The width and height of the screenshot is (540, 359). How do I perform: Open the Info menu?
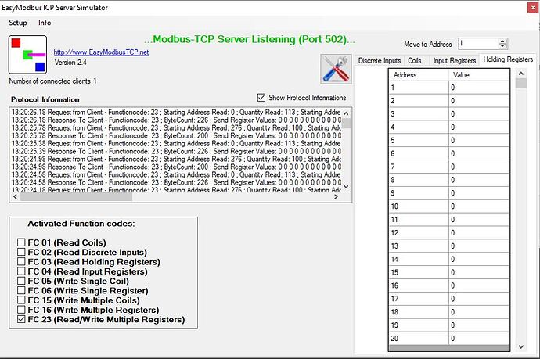(45, 23)
